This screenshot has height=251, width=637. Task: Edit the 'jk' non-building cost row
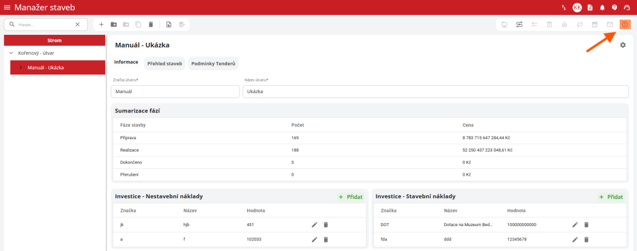click(314, 224)
